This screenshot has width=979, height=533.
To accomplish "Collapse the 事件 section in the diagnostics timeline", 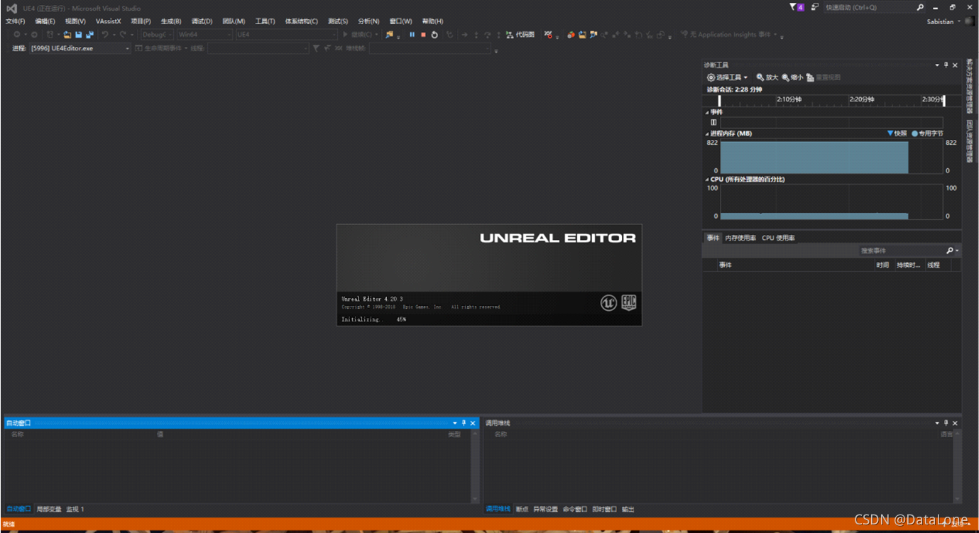I will coord(707,112).
